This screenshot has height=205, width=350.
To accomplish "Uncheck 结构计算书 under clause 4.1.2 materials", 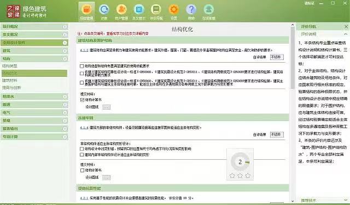I will pos(82,100).
